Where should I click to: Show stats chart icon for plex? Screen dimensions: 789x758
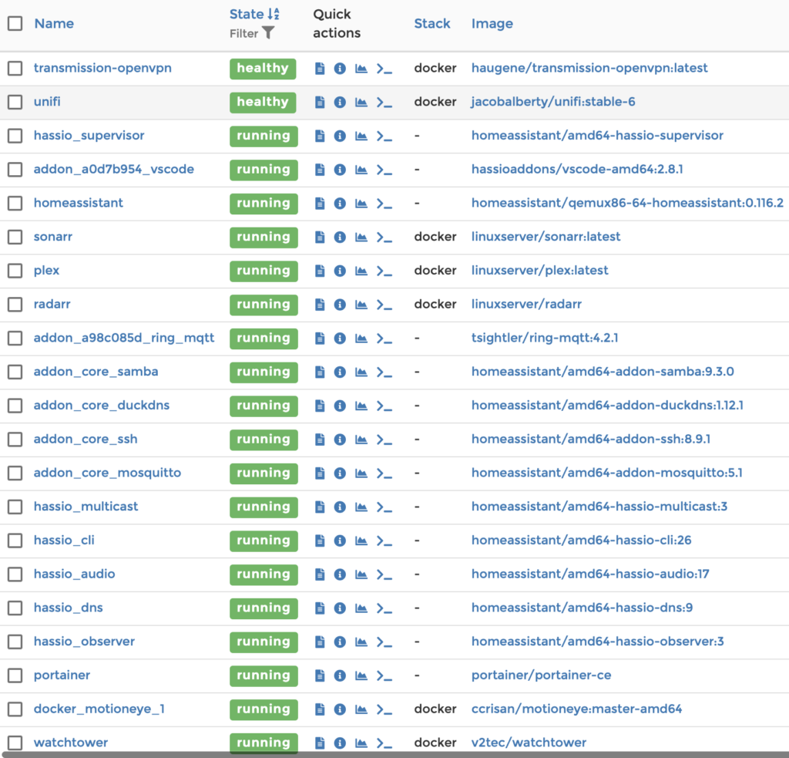[361, 271]
